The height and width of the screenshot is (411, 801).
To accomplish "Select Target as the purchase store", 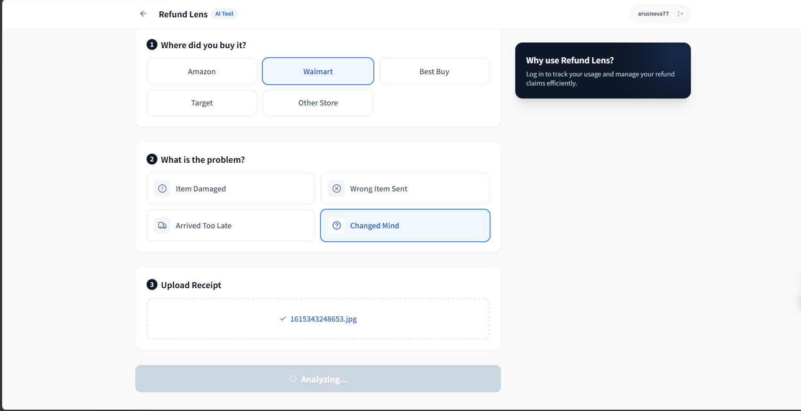I will coord(201,103).
